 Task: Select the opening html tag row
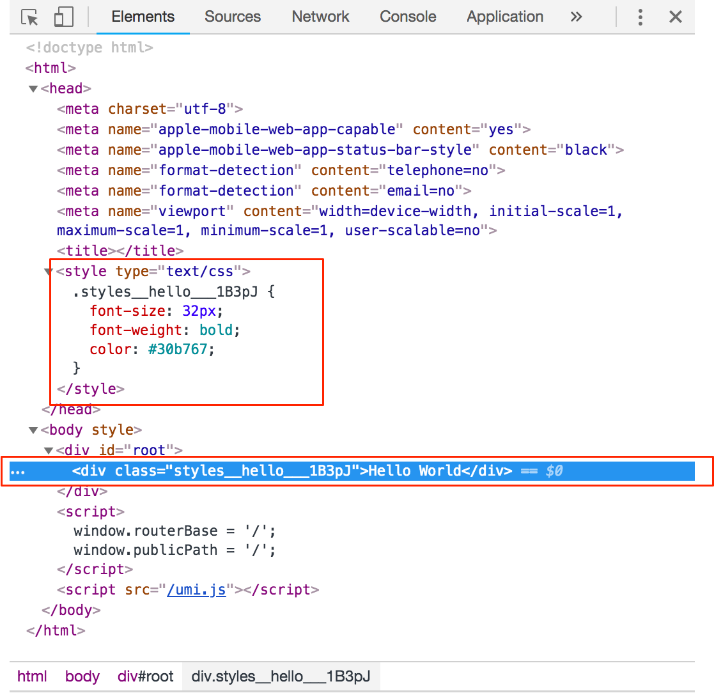click(50, 68)
